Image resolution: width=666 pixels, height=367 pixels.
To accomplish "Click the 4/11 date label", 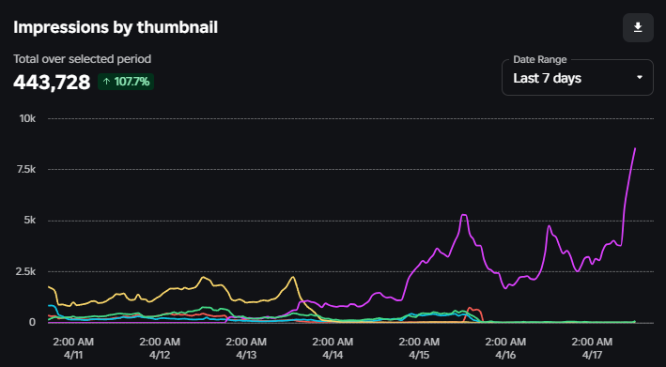I will pos(73,354).
